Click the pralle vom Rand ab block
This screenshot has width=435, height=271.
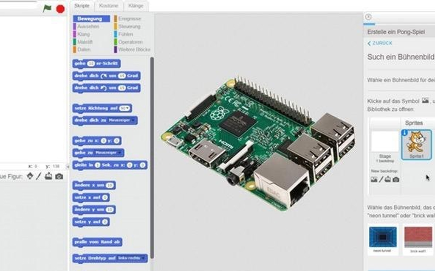(97, 242)
